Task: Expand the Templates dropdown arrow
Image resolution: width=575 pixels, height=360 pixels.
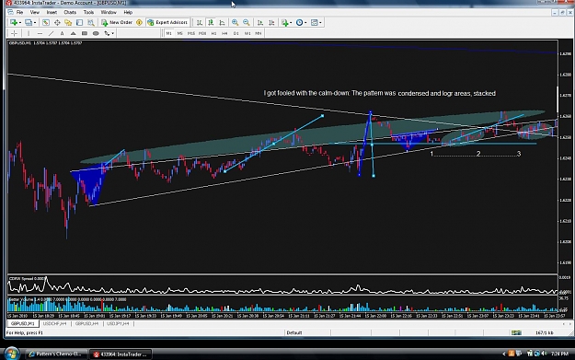Action: pyautogui.click(x=320, y=23)
